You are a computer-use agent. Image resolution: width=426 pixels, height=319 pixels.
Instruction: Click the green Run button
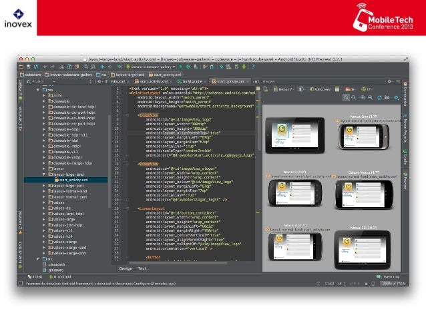(181, 67)
